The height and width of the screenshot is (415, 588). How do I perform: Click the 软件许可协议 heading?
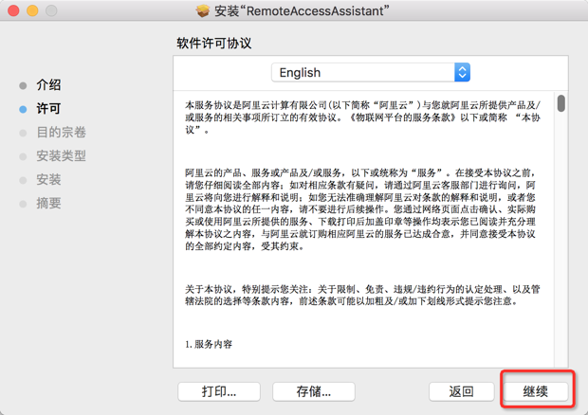click(x=214, y=43)
